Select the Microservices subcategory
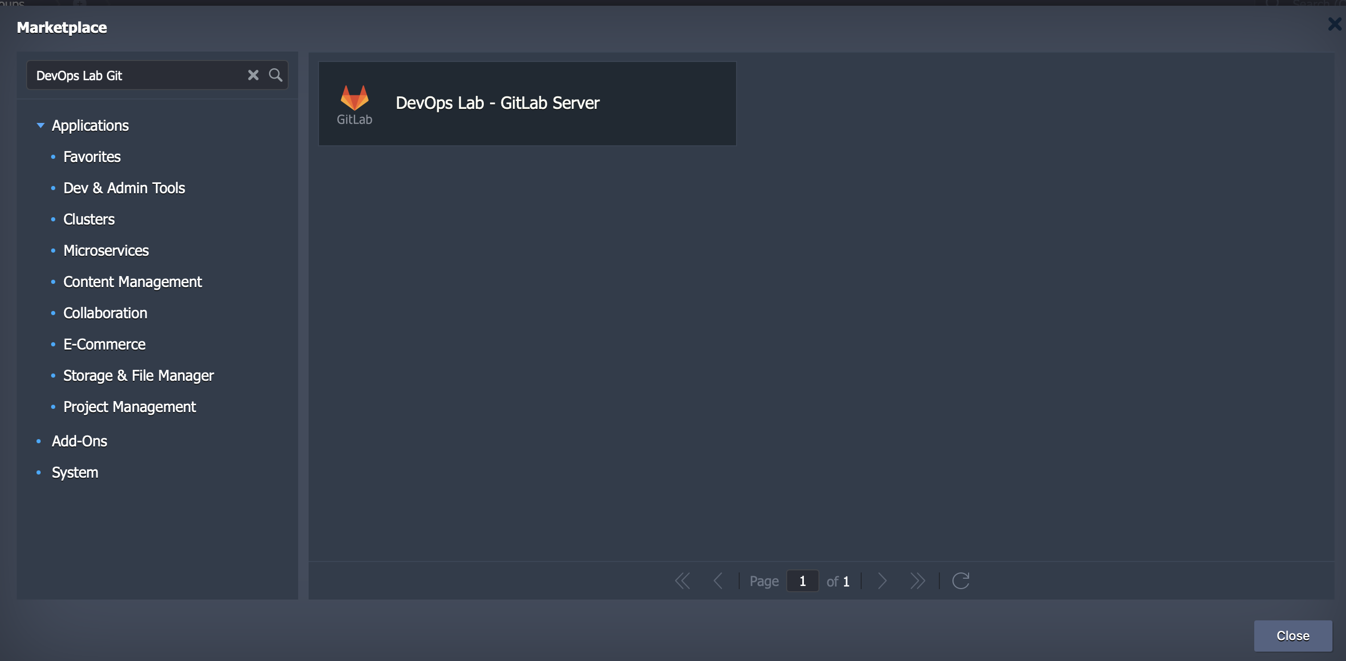Image resolution: width=1346 pixels, height=661 pixels. [x=106, y=250]
